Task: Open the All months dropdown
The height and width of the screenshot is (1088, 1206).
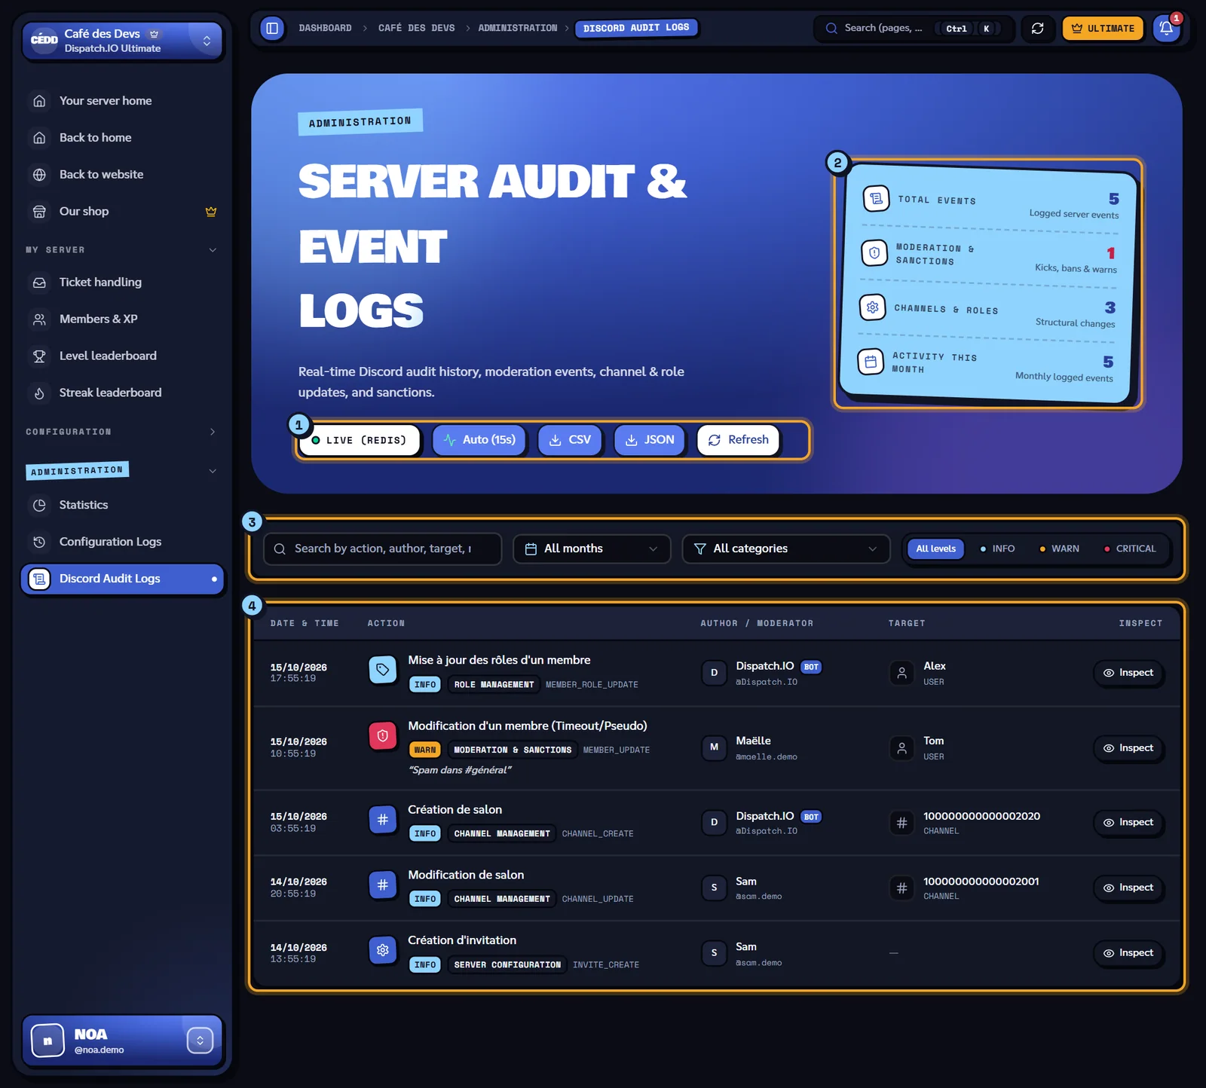Action: coord(592,549)
